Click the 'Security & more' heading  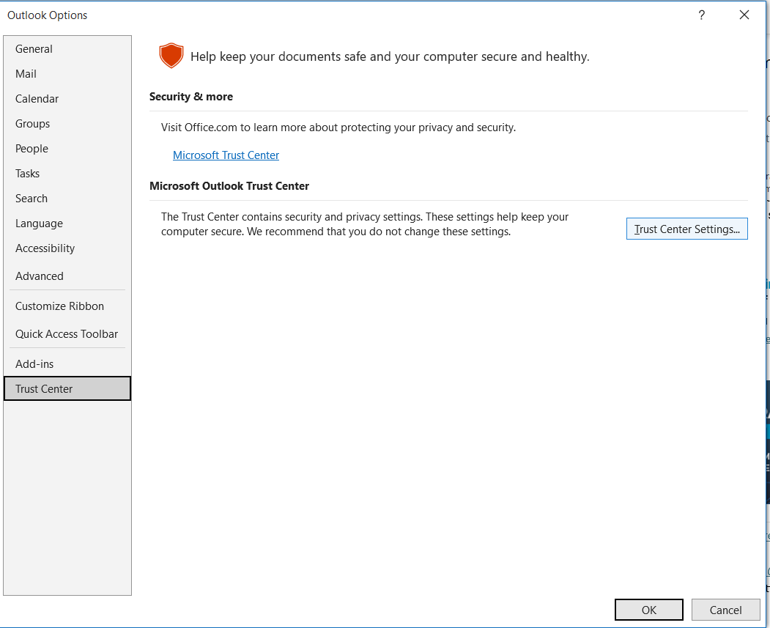click(x=191, y=97)
